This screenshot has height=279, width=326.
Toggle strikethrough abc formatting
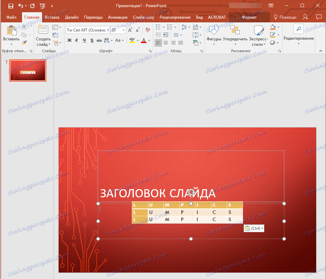coord(99,40)
